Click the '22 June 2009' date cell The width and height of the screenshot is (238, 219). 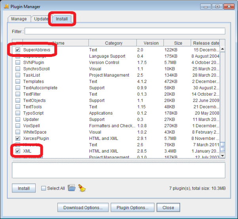(x=206, y=100)
